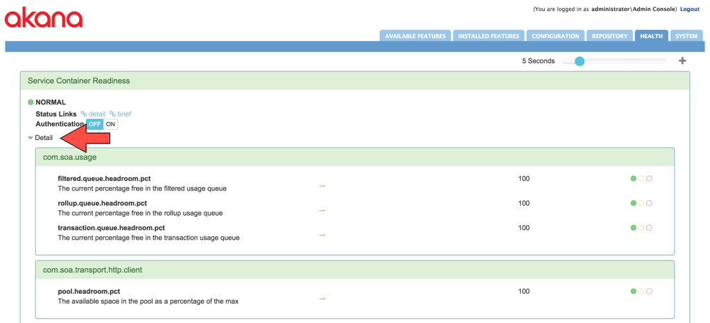
Task: Click the yellow status circle for filtered.queue.headroom.pct
Action: tap(641, 179)
